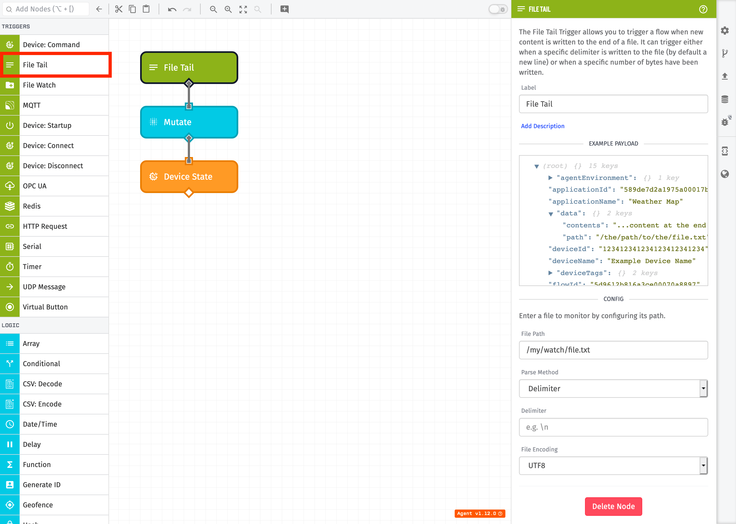This screenshot has height=524, width=736.
Task: Choose Device: Startup trigger
Action: pyautogui.click(x=54, y=125)
